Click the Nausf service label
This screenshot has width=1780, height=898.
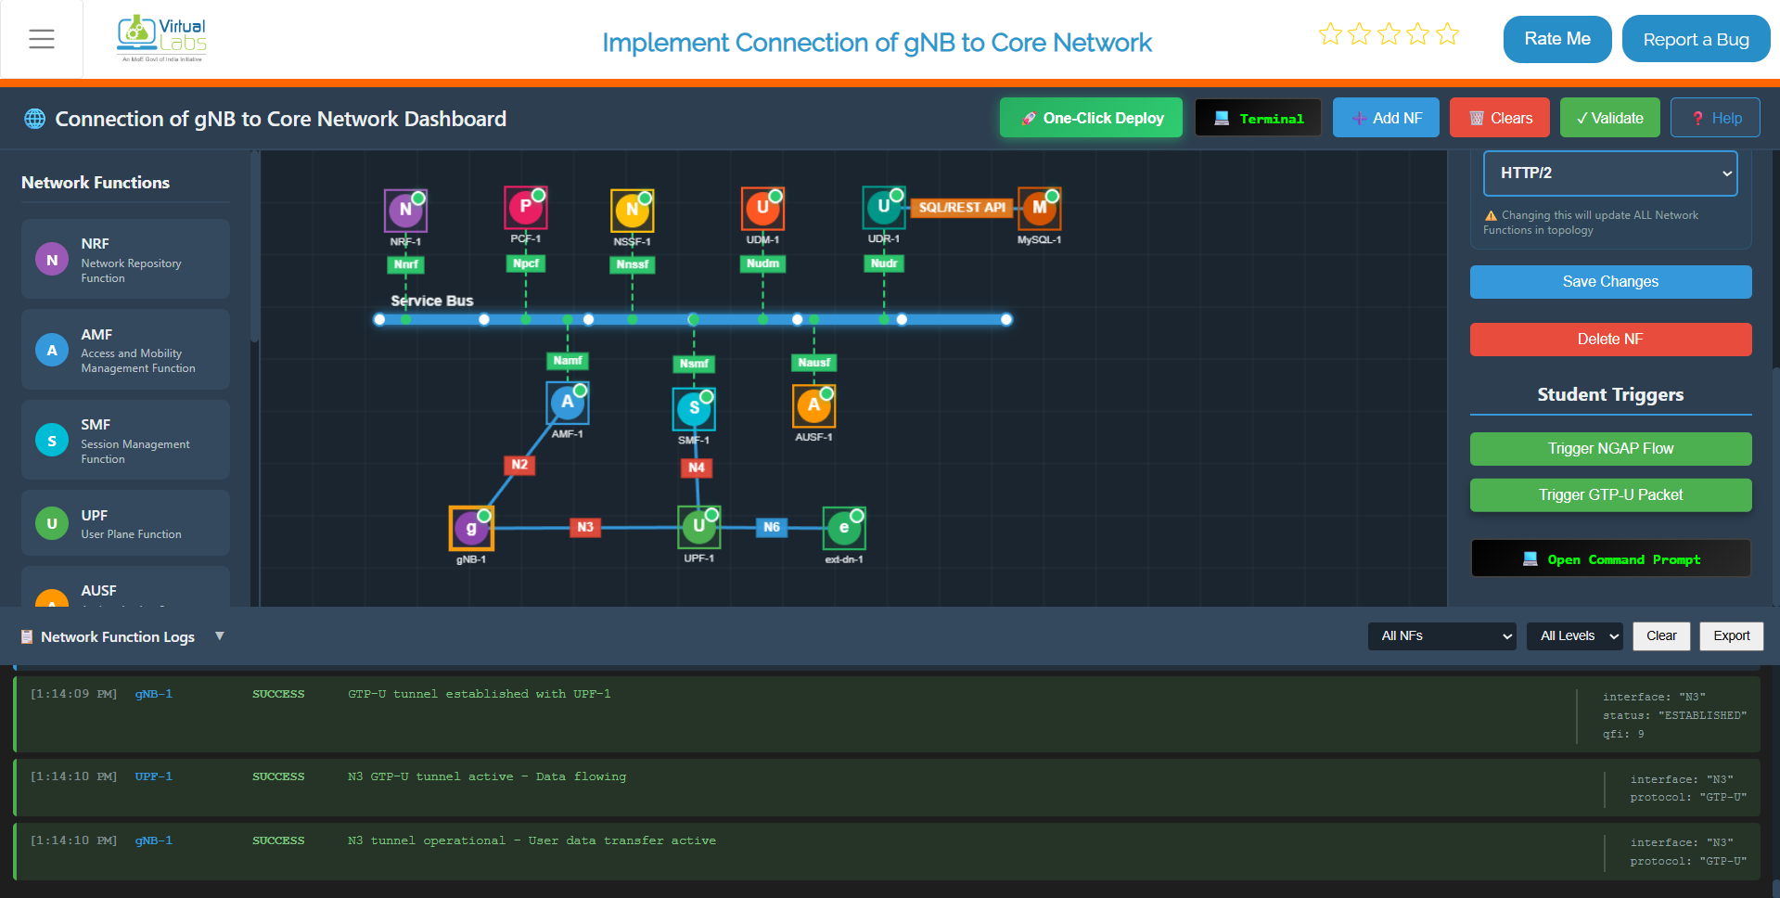click(x=814, y=363)
